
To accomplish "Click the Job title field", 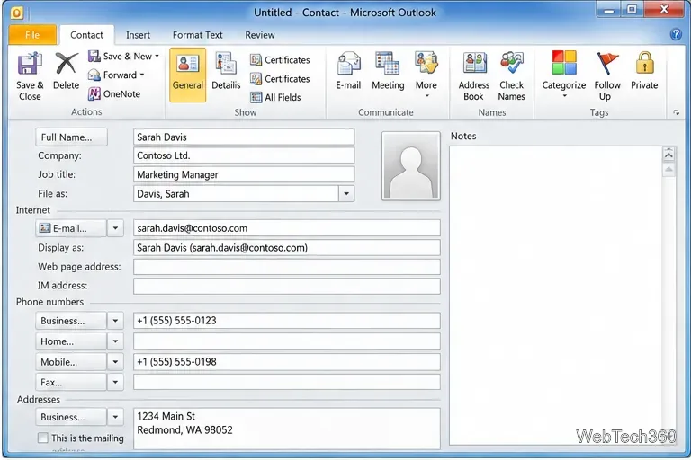I will [244, 174].
